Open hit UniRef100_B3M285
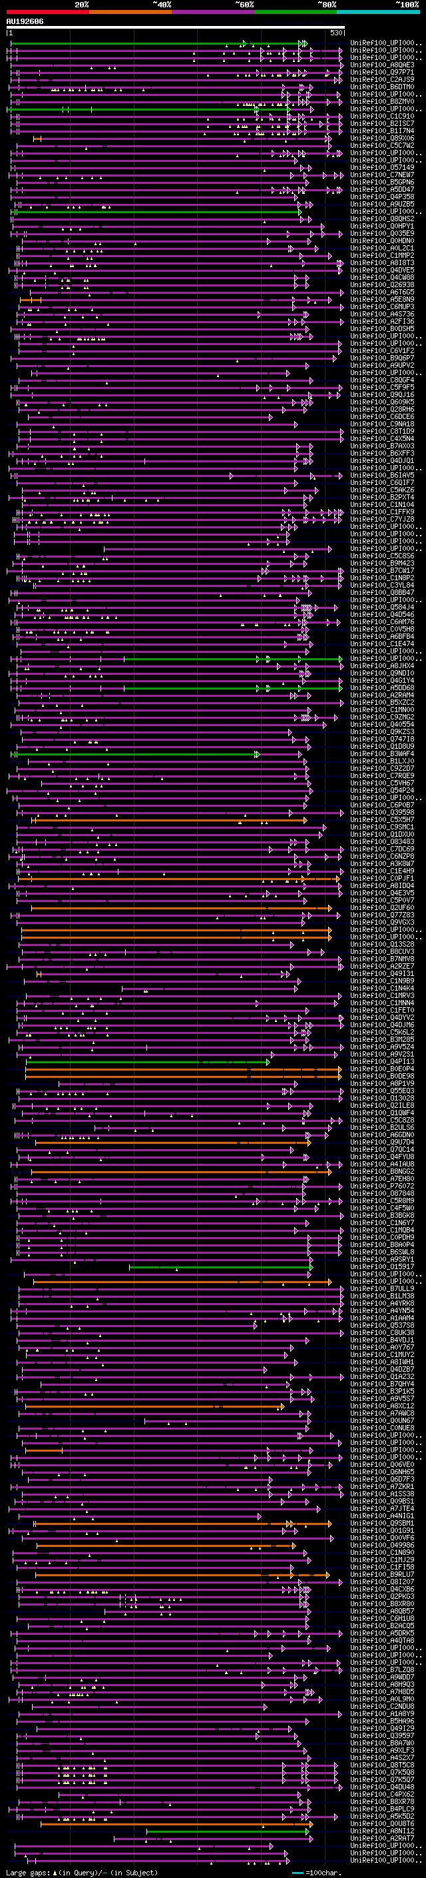The image size is (426, 1878). coord(382,1040)
